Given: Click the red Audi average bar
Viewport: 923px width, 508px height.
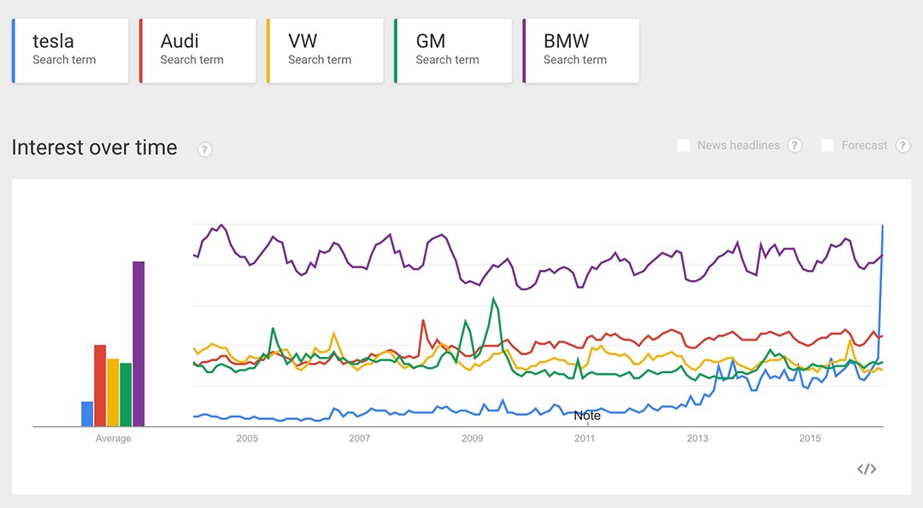Looking at the screenshot, I should click(100, 385).
